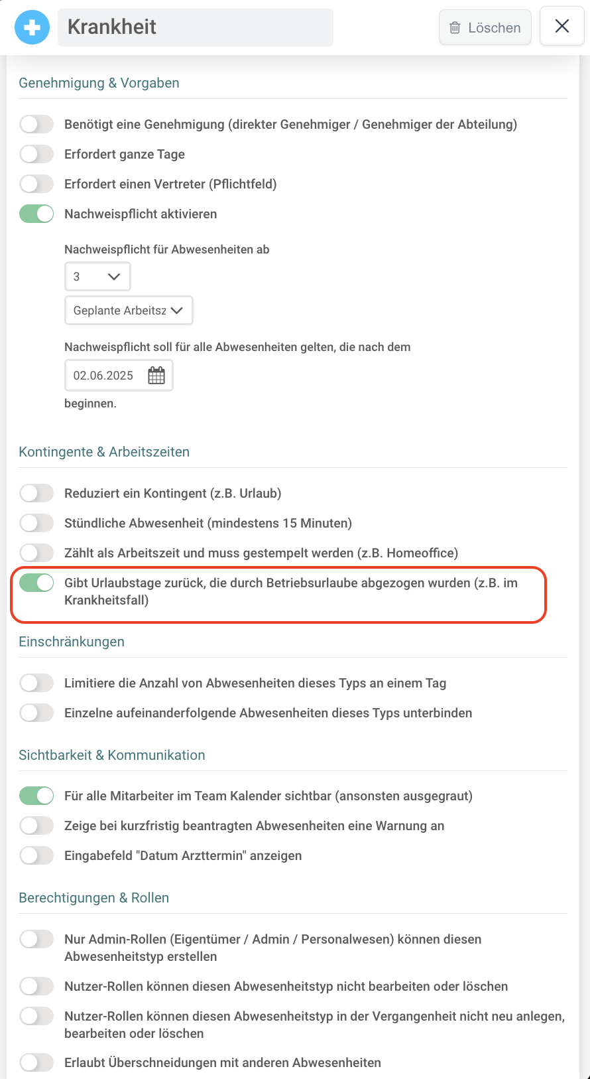Enable Limitiere die Anzahl von Abwesenheiten

(x=36, y=683)
